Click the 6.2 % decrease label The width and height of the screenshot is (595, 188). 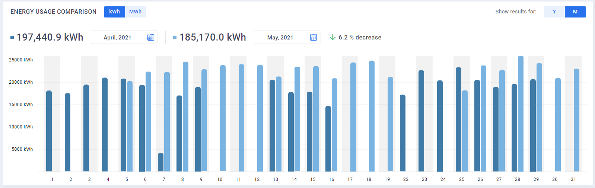tap(360, 37)
